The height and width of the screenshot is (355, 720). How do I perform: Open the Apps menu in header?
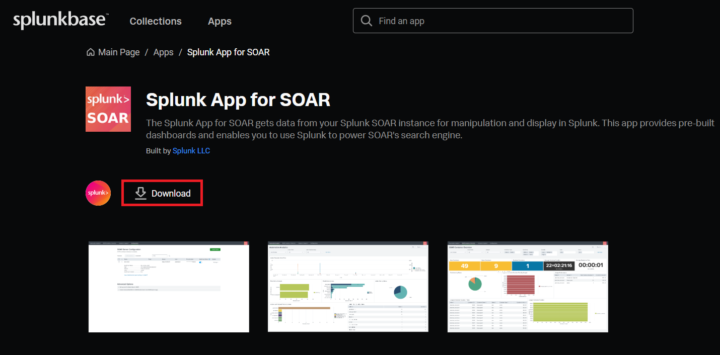(220, 21)
